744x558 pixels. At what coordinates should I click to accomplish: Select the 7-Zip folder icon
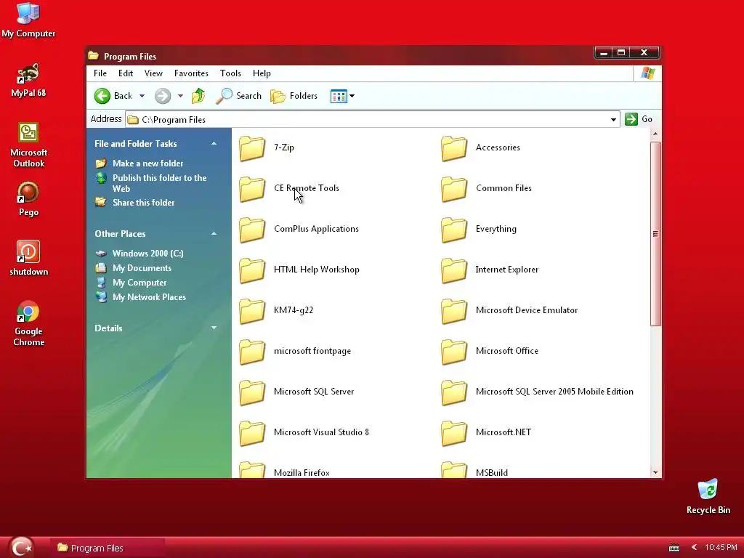point(252,148)
